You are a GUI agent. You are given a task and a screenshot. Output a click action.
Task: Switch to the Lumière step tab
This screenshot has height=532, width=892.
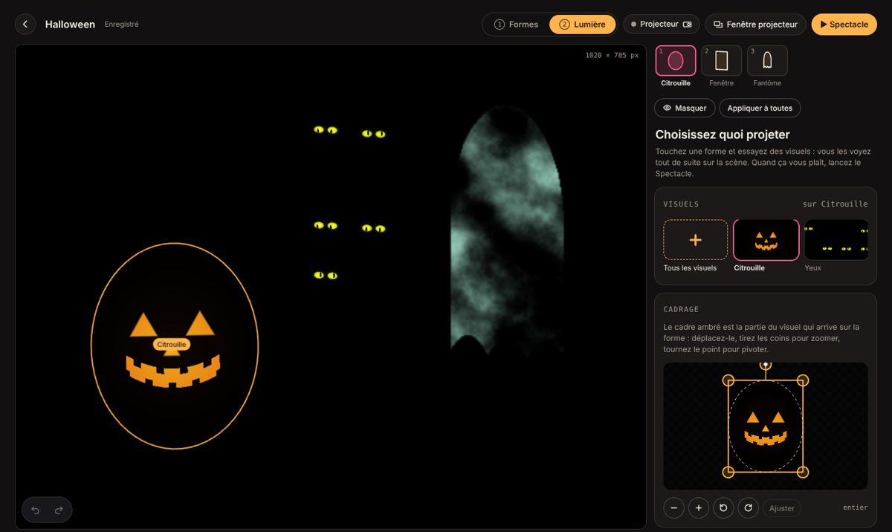pos(583,25)
